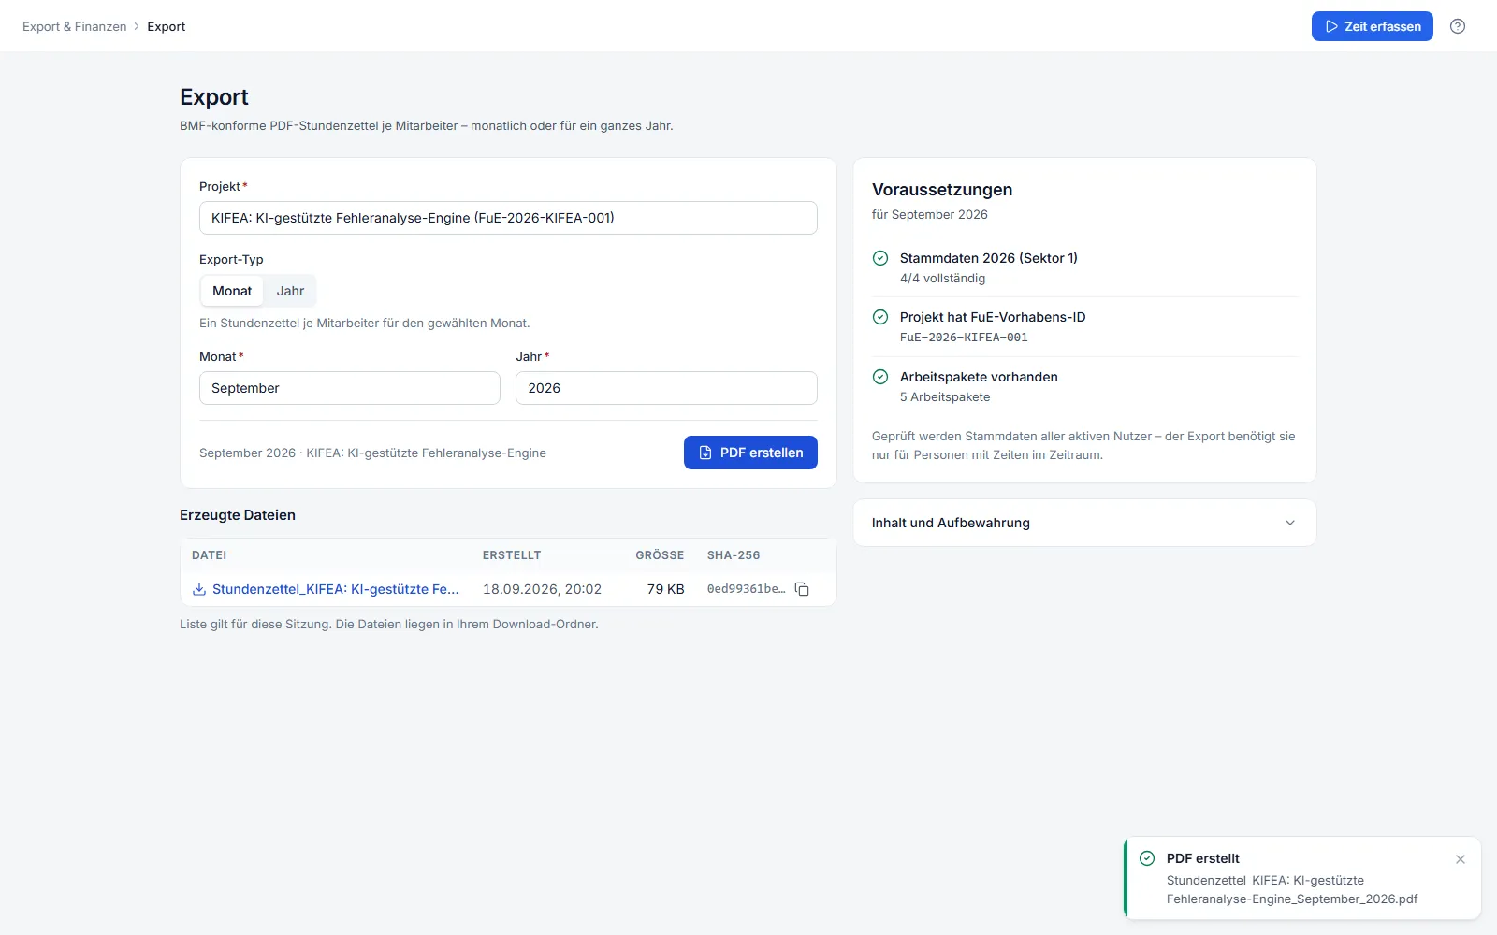Open the help question mark icon
1497x935 pixels.
[x=1458, y=26]
